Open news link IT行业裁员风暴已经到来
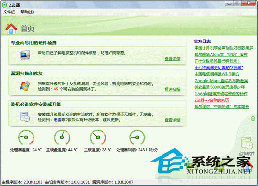 (217, 61)
